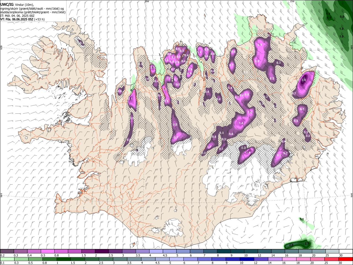Click the "0.8" label in bottom legend row
Screen dimensions: 353x265
pos(45,263)
